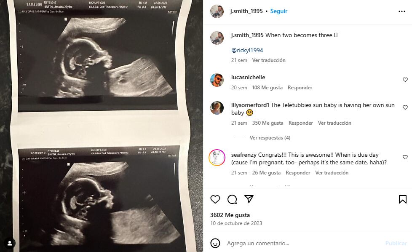View the 3602 Me gusta likes list
The height and width of the screenshot is (252, 412).
(x=230, y=215)
